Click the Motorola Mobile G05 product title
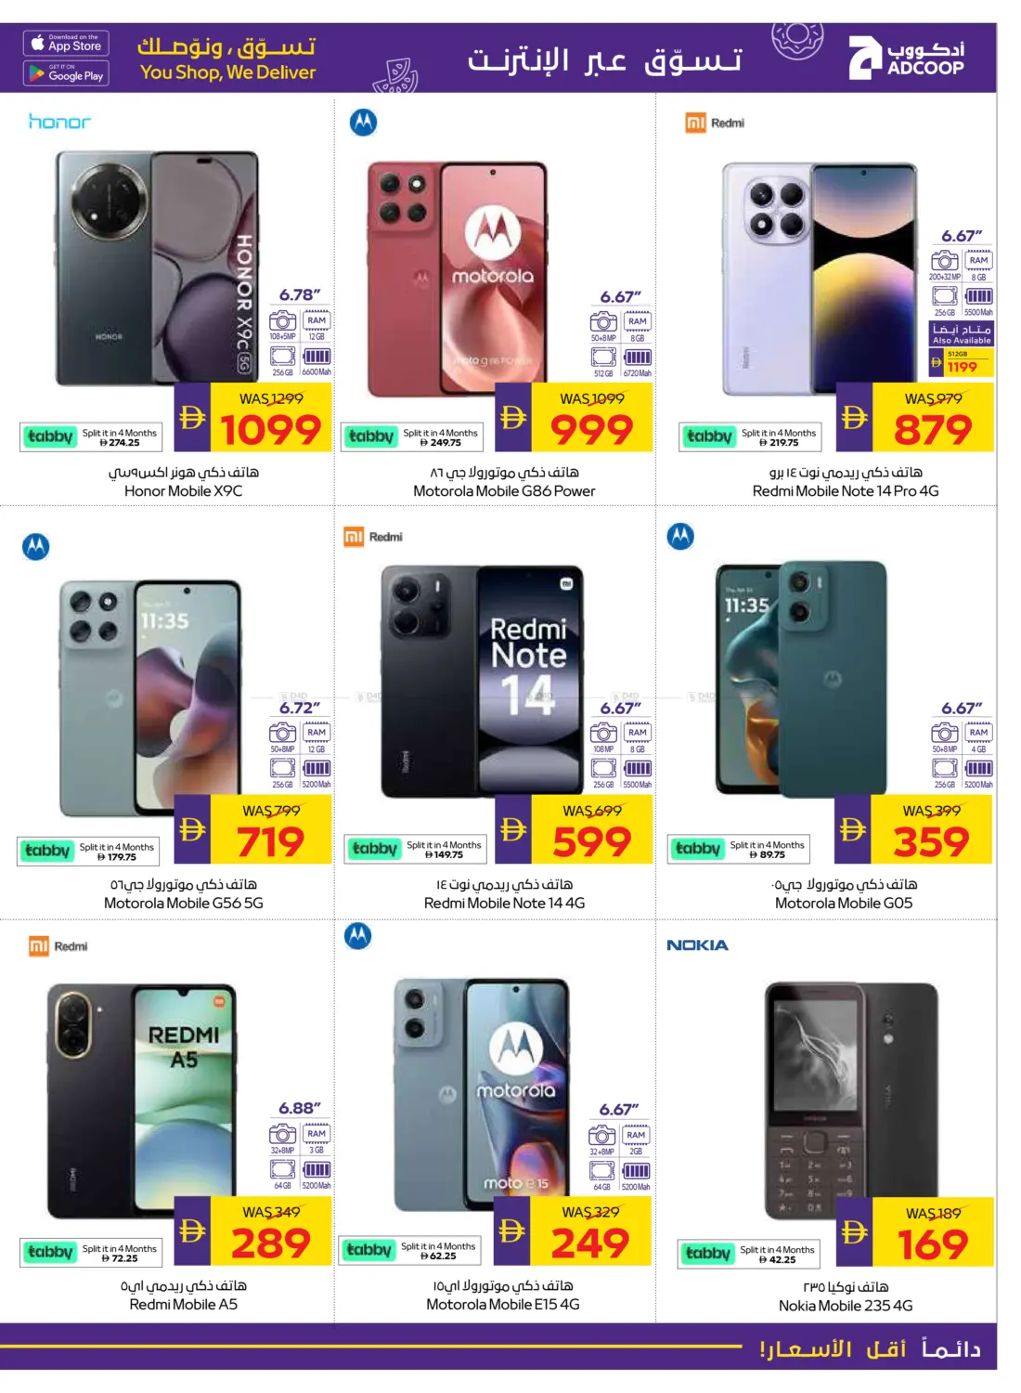The width and height of the screenshot is (1021, 1393). pyautogui.click(x=844, y=903)
